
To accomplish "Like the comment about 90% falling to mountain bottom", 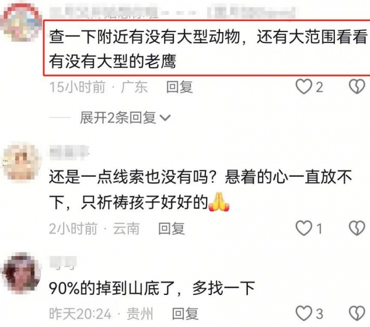I will pyautogui.click(x=303, y=313).
